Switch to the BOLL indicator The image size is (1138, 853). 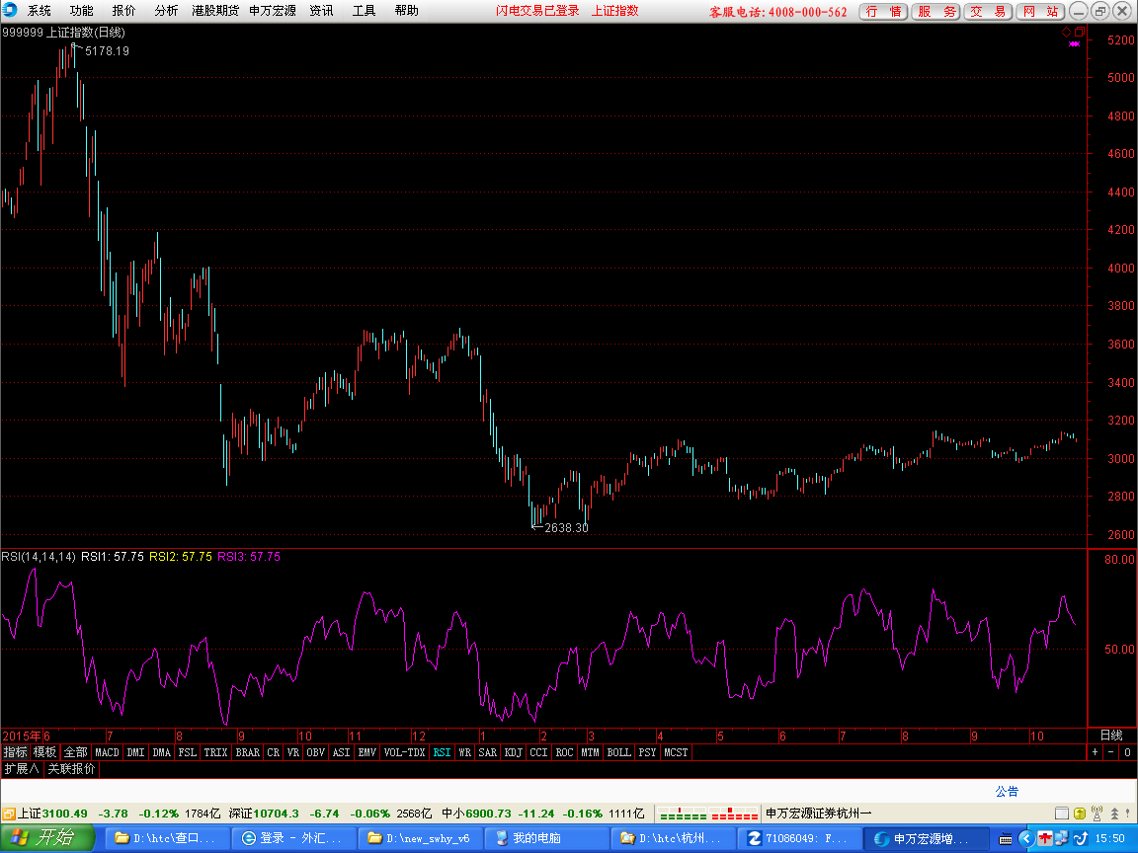(x=619, y=752)
